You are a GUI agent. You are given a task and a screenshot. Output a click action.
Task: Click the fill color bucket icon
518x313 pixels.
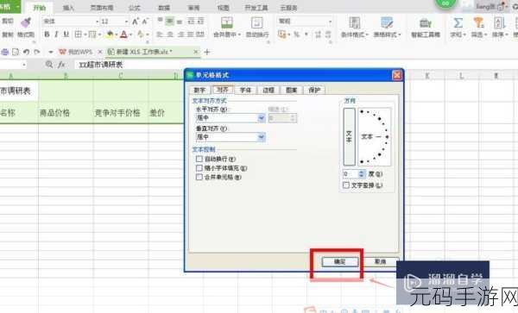click(110, 34)
